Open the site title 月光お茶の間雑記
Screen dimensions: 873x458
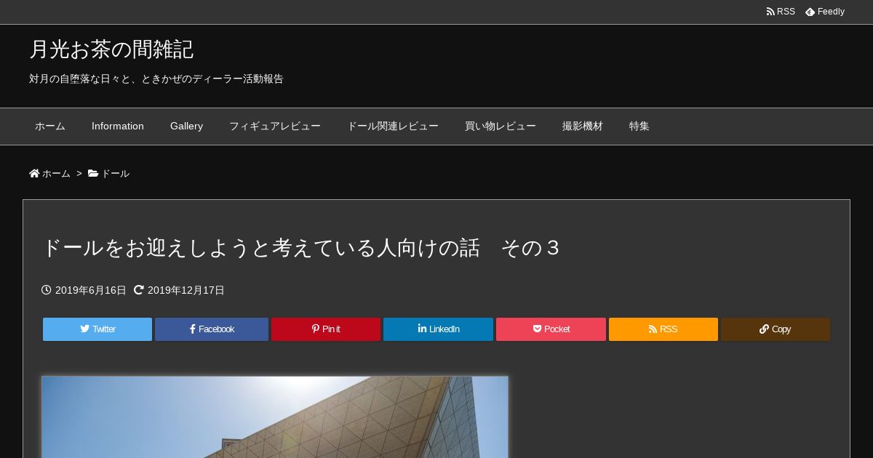[x=111, y=49]
